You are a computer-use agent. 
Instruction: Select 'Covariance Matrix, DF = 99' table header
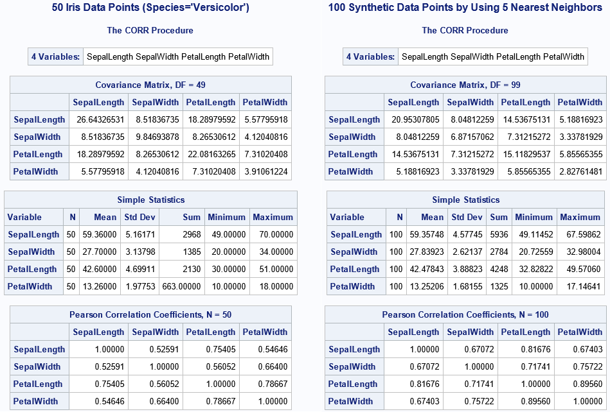[465, 85]
